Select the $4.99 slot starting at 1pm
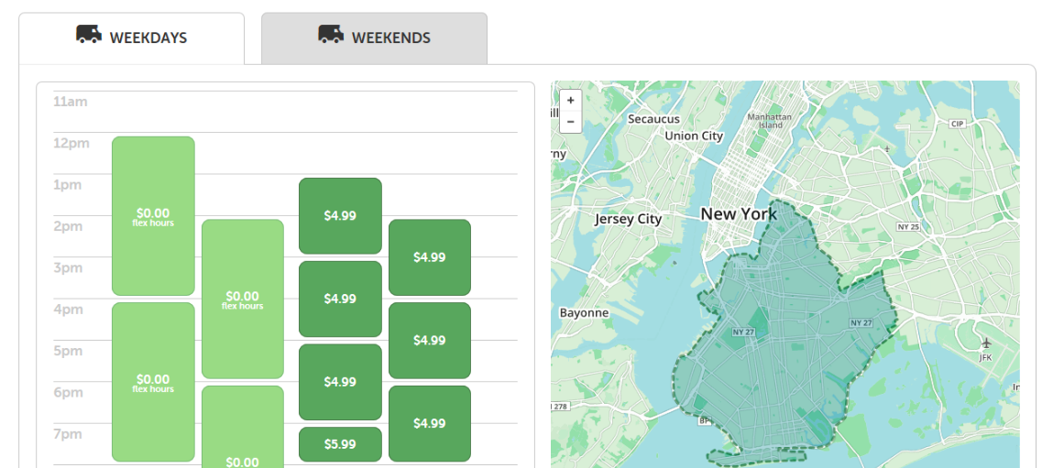1053x468 pixels. click(x=340, y=216)
